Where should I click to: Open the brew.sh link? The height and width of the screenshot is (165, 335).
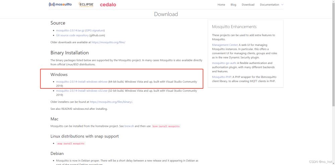[129, 126]
